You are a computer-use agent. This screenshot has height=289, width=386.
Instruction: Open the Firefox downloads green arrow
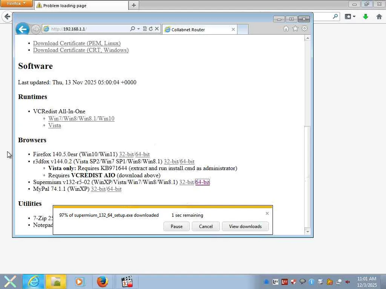click(x=366, y=17)
